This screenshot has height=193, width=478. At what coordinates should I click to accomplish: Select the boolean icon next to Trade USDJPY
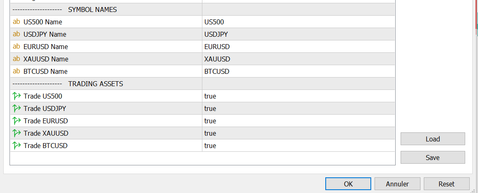tap(17, 108)
